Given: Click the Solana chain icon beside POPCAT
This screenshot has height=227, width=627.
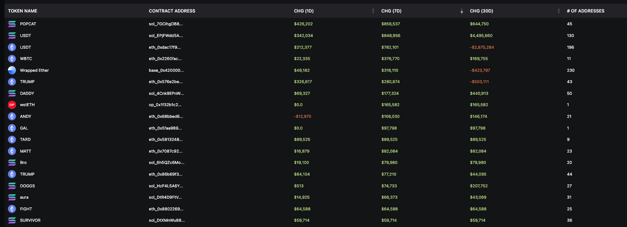Looking at the screenshot, I should [12, 24].
